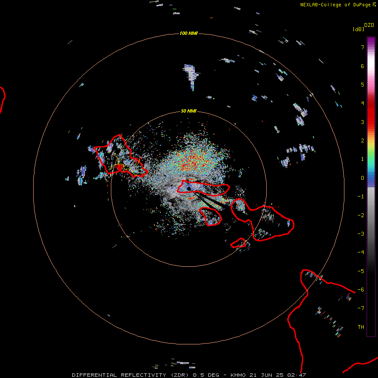Click the 0 dB scale label
Viewport: 378px width, 378px height.
coord(362,178)
